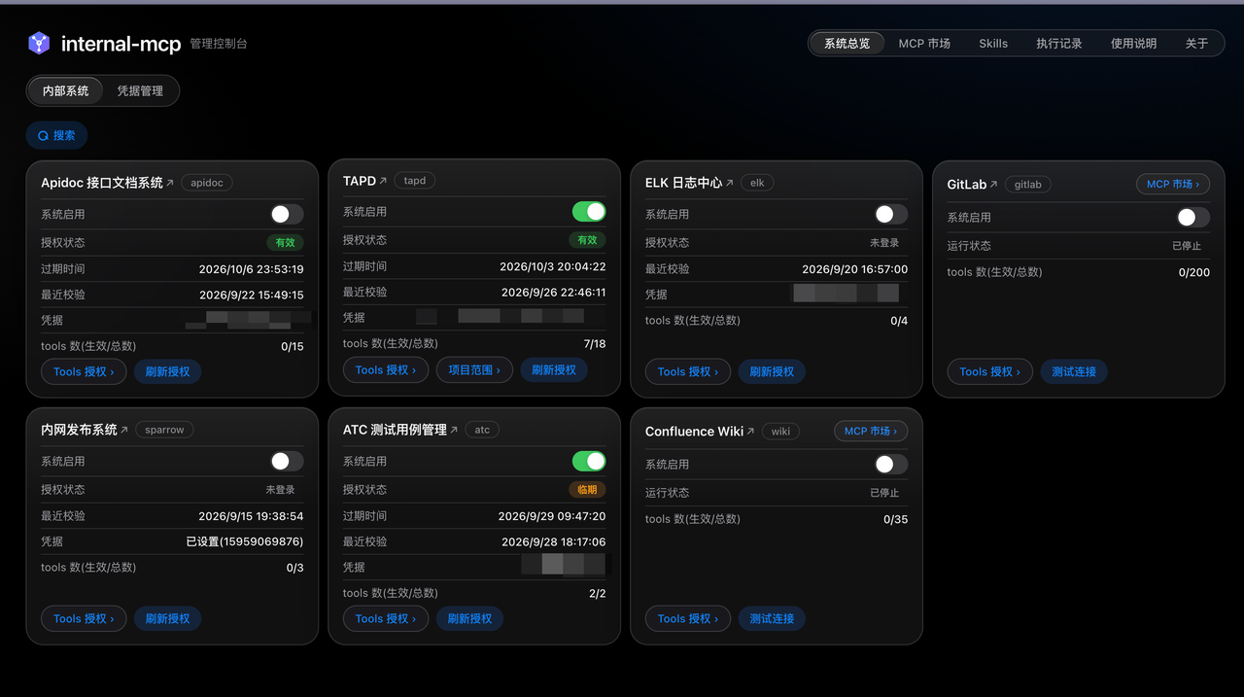
Task: Click expiry time 2026/10/6 23:53:19
Action: pyautogui.click(x=251, y=269)
